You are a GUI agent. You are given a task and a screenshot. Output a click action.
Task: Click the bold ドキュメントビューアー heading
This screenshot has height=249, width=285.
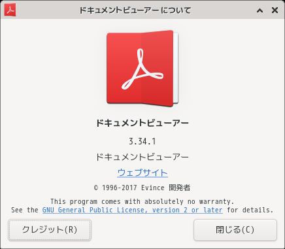tap(142, 123)
